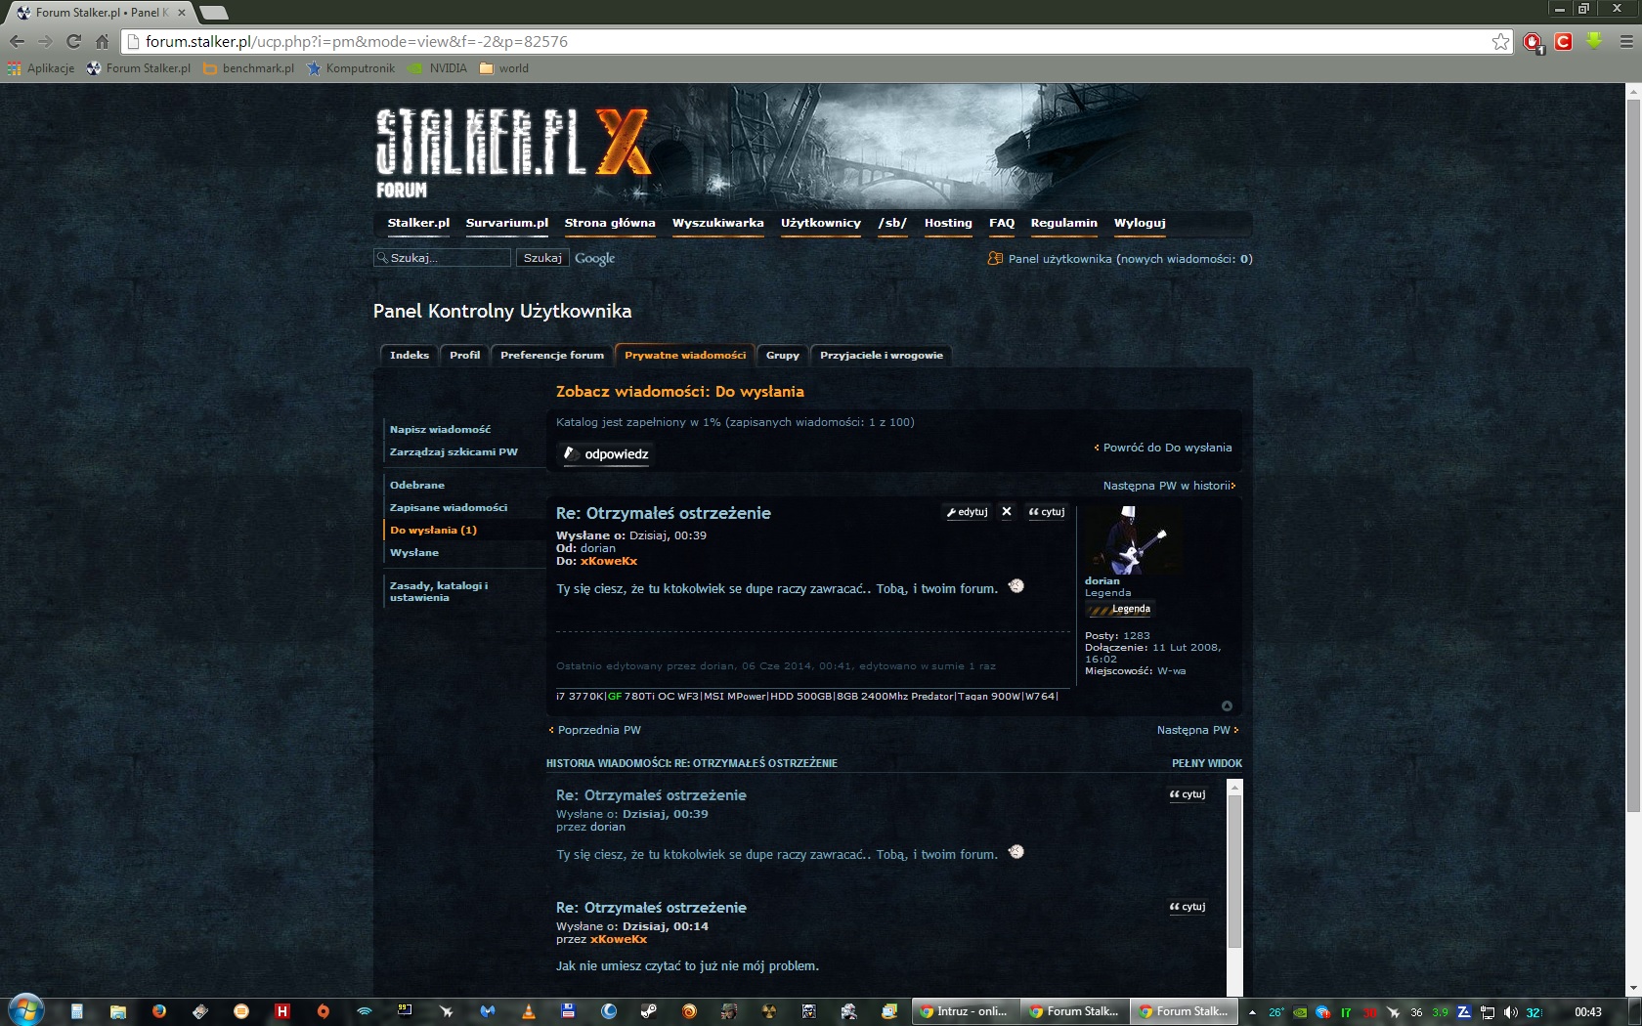Click the green download arrow extension icon
Screen dimensions: 1642x1026
tap(1594, 41)
